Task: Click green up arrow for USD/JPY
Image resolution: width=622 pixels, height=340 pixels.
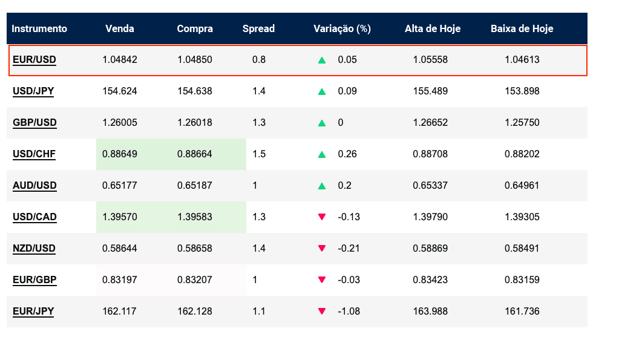Action: pos(322,91)
